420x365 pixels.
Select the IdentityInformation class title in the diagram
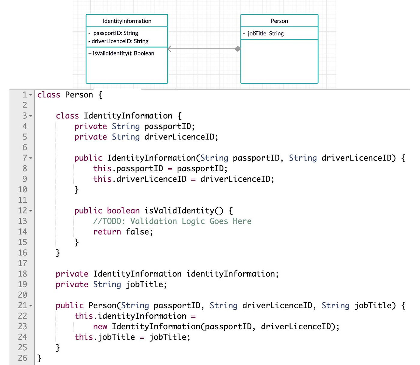coord(127,21)
